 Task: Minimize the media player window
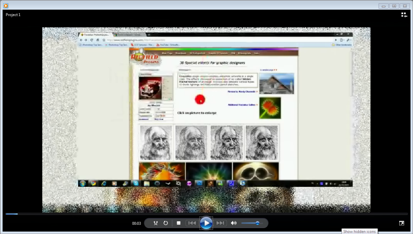384,6
